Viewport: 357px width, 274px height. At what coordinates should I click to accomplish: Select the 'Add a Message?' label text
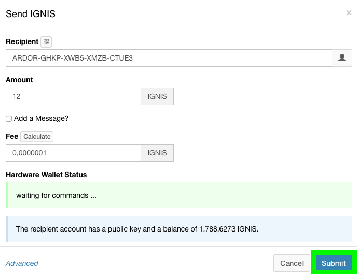click(x=41, y=118)
